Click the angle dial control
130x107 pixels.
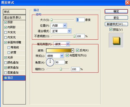50,62
